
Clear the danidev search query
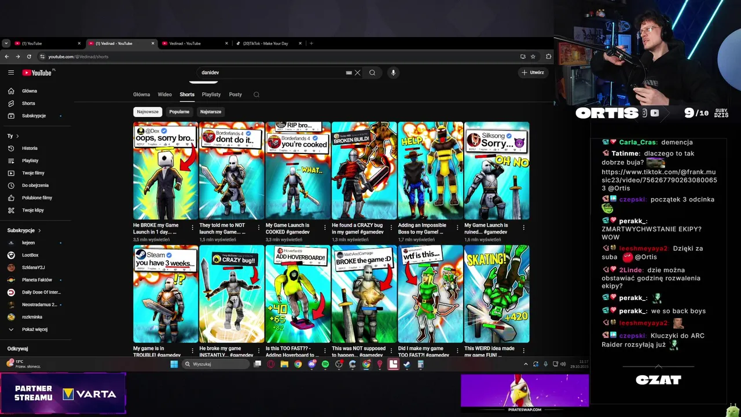[x=358, y=72]
